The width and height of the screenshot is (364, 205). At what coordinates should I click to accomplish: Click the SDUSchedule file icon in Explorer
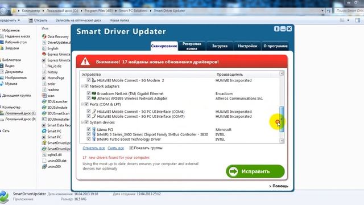[x=44, y=108]
